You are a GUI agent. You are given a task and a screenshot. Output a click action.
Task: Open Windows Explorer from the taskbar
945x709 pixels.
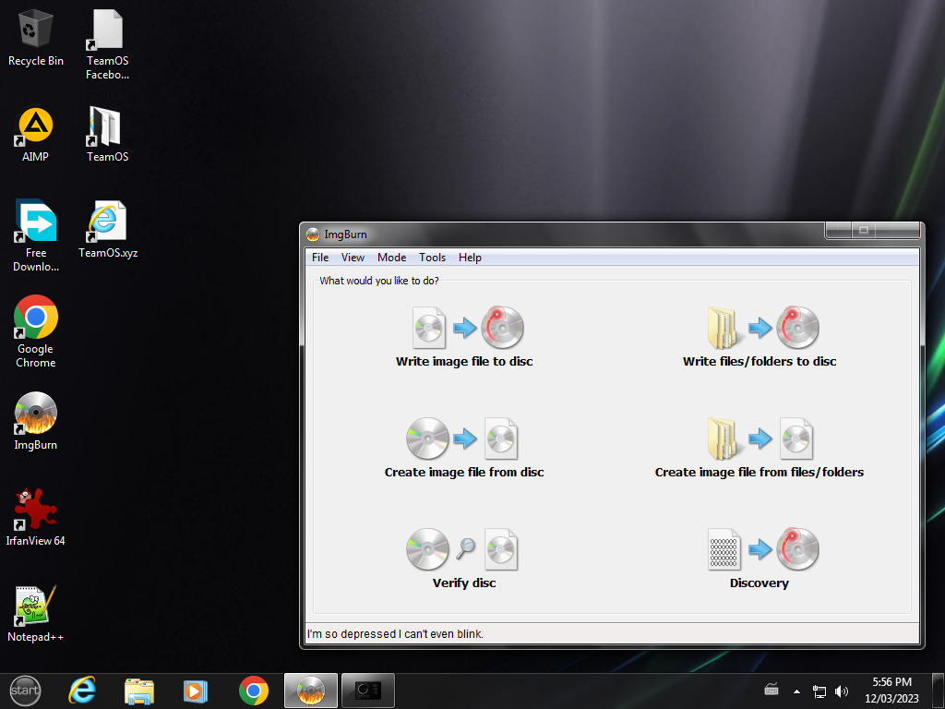[x=139, y=691]
